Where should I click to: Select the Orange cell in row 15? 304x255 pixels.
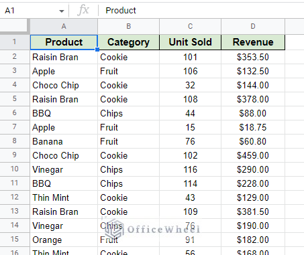(64, 240)
